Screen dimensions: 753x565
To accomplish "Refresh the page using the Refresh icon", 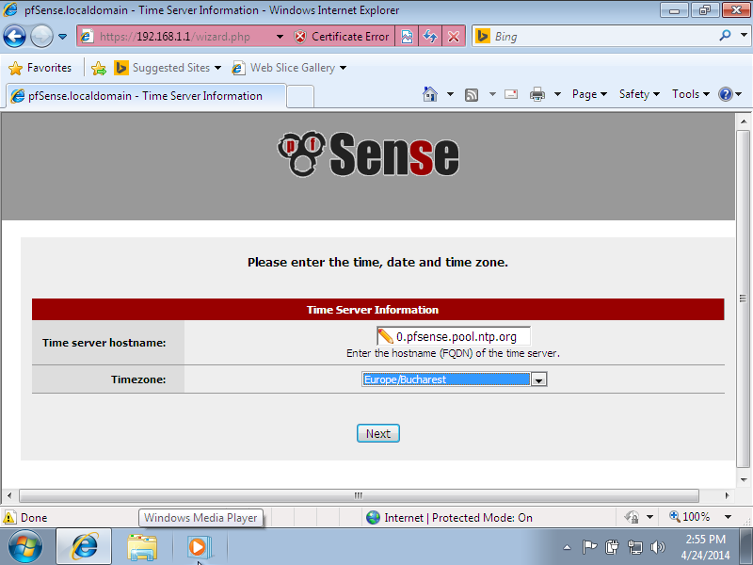I will tap(430, 37).
